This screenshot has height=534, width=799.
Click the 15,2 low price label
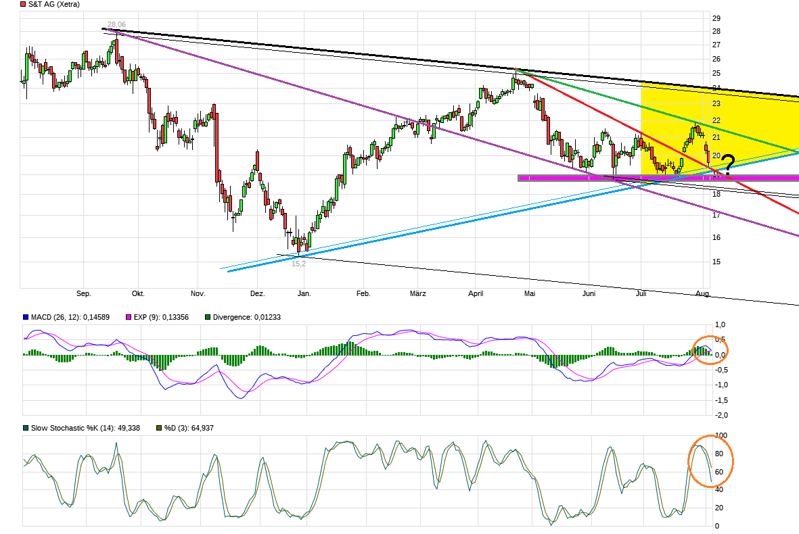click(x=298, y=265)
